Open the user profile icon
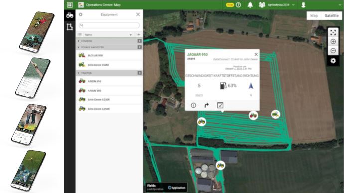The image size is (344, 193). pos(303,5)
